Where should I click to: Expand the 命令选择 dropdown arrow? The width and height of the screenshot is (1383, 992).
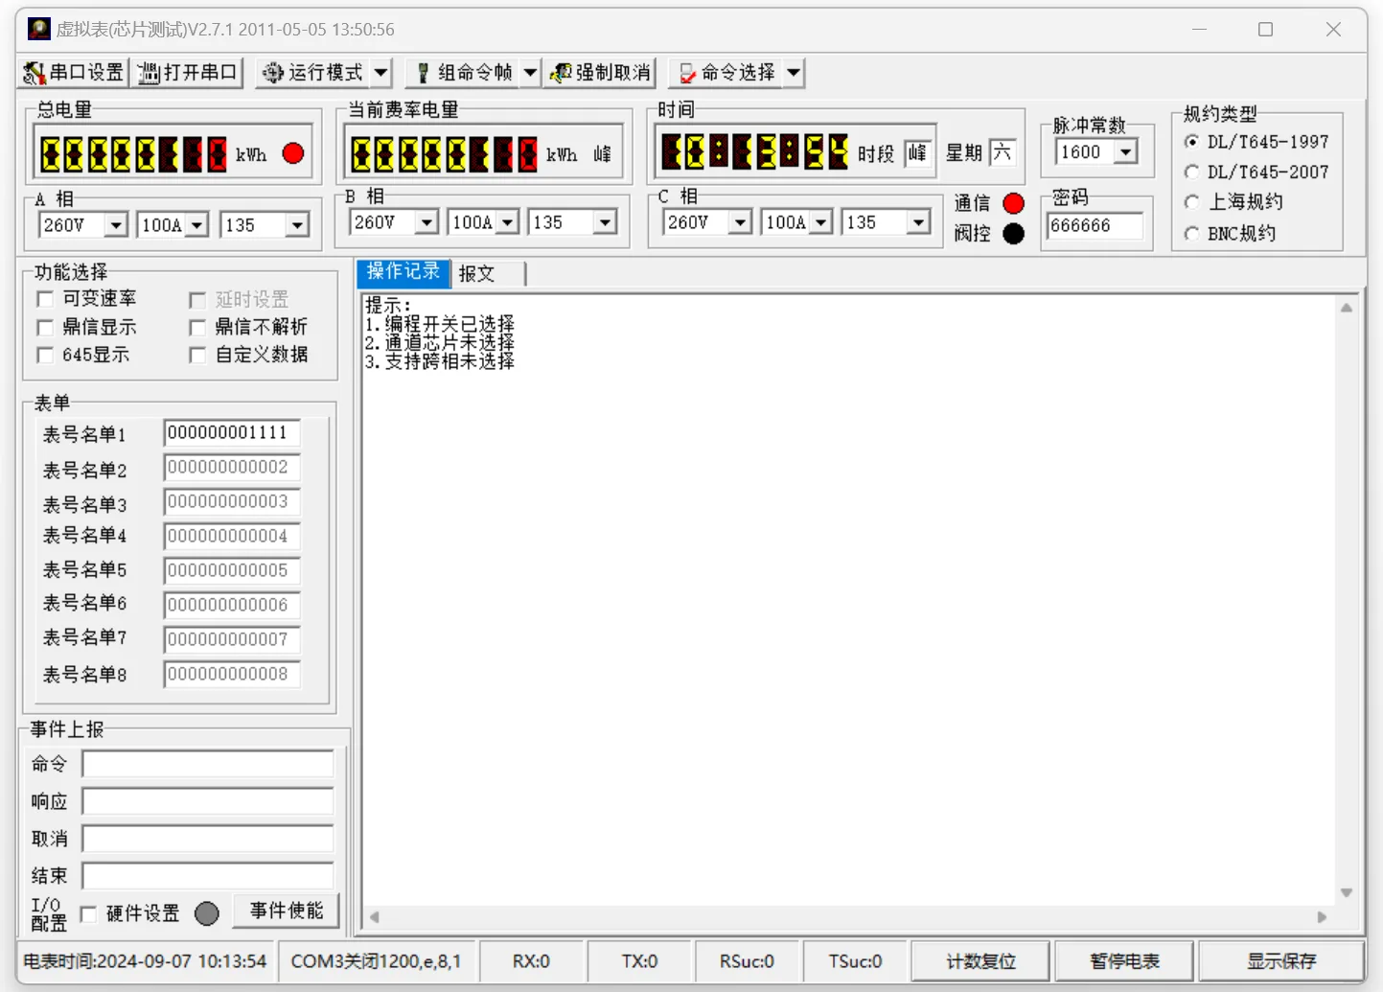point(794,73)
